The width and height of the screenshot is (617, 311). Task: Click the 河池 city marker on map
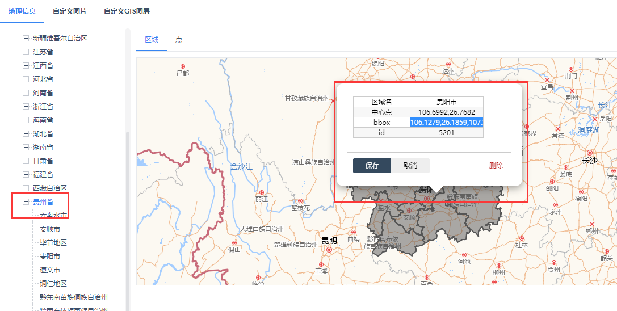[464, 255]
